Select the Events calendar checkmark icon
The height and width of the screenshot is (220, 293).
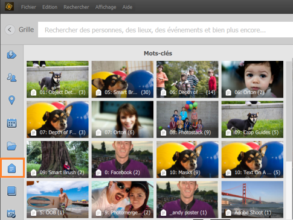tap(11, 213)
